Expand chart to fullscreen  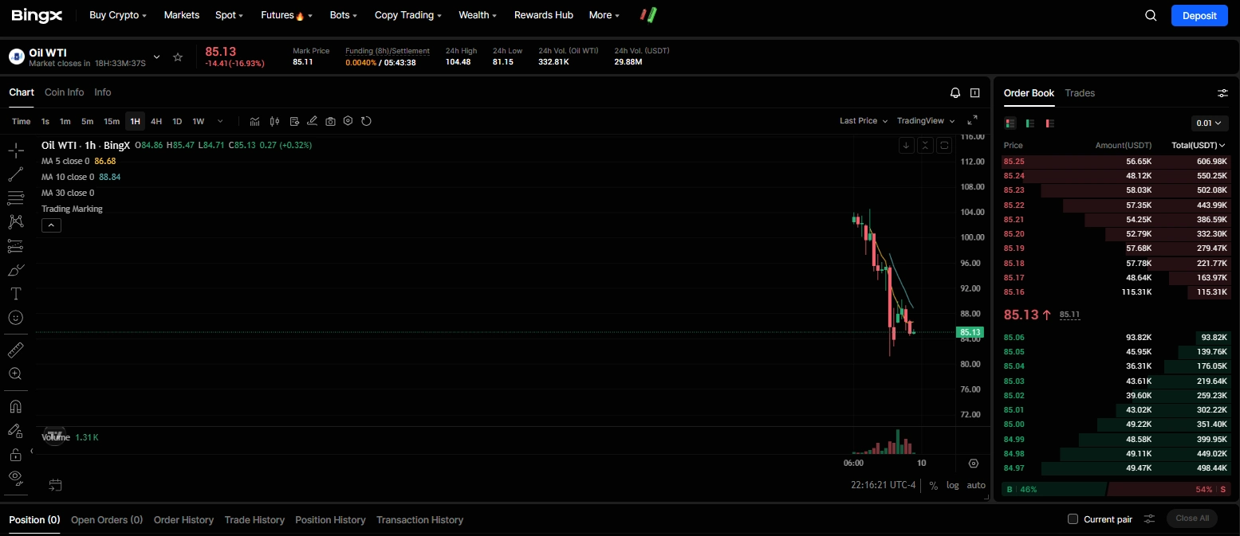[x=972, y=121]
